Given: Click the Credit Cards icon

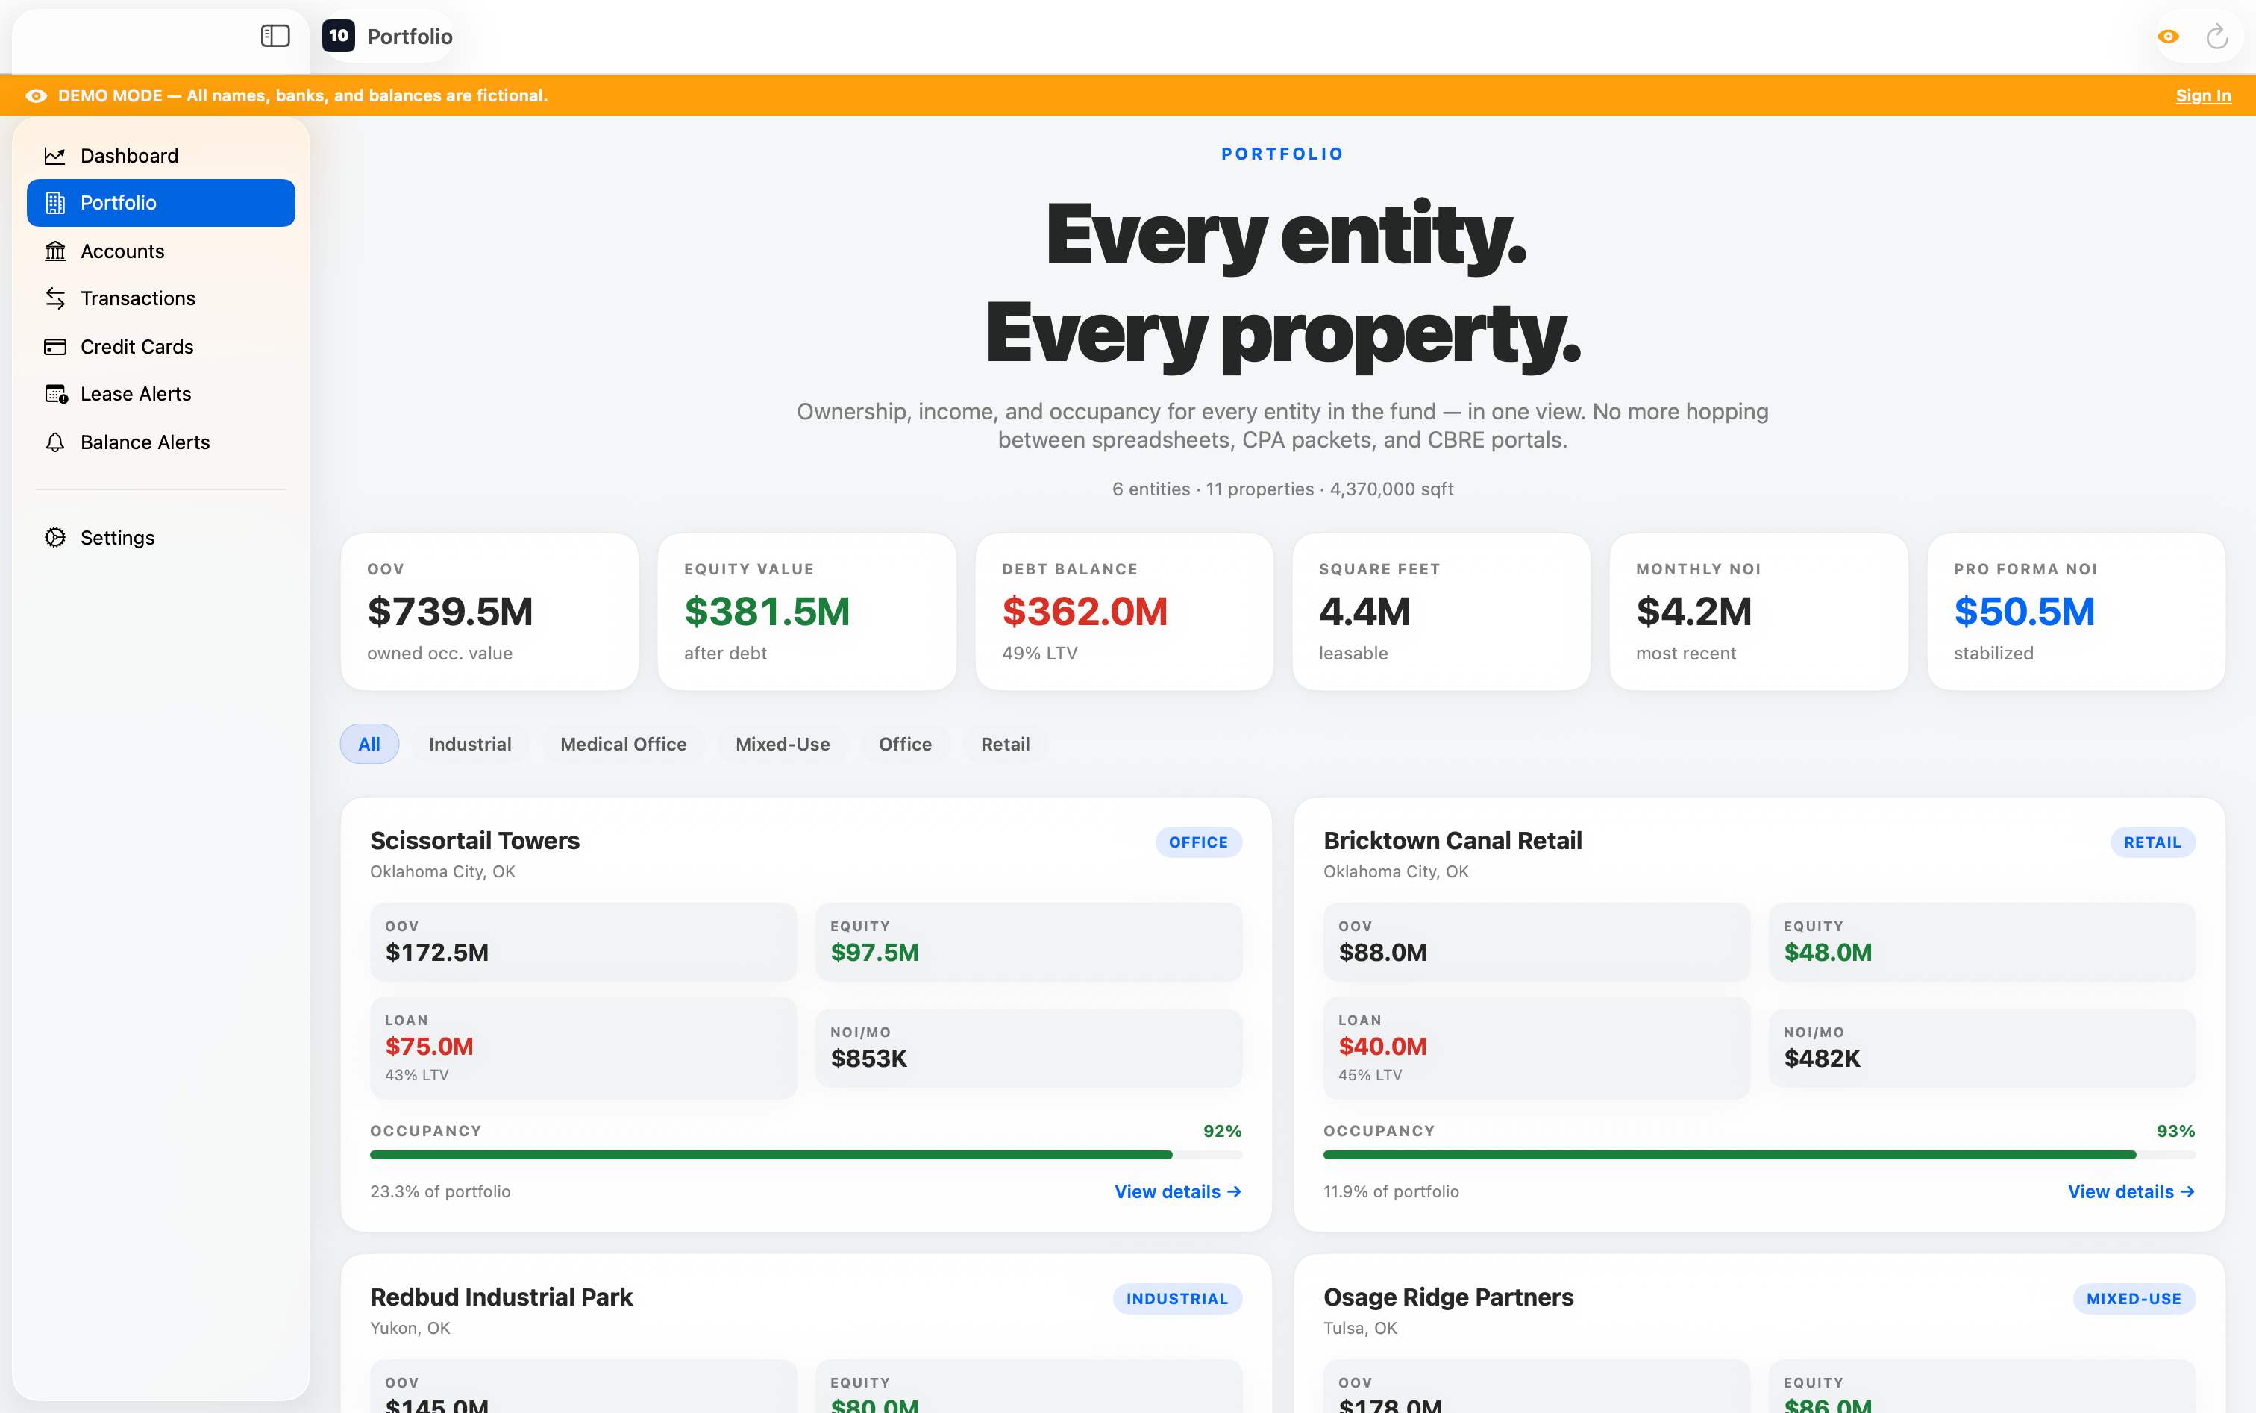Looking at the screenshot, I should point(55,347).
